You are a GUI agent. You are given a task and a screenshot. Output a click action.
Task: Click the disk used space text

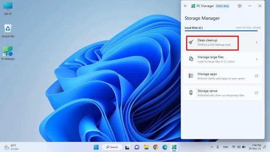point(248,27)
